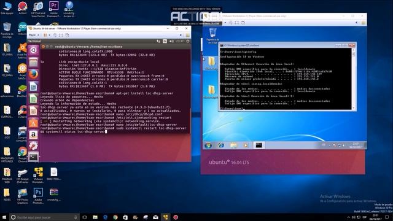Select cmd.exe button in Windows 7 taskbar

click(259, 145)
